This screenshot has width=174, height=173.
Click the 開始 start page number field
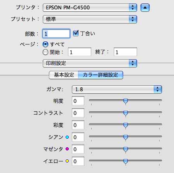click(80, 52)
